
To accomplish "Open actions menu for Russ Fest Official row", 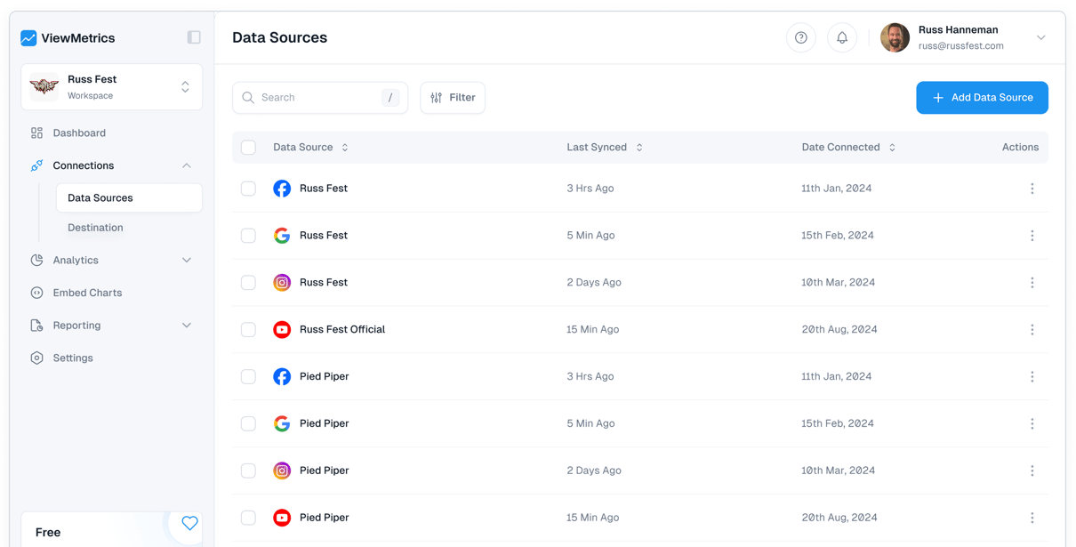I will (1032, 329).
